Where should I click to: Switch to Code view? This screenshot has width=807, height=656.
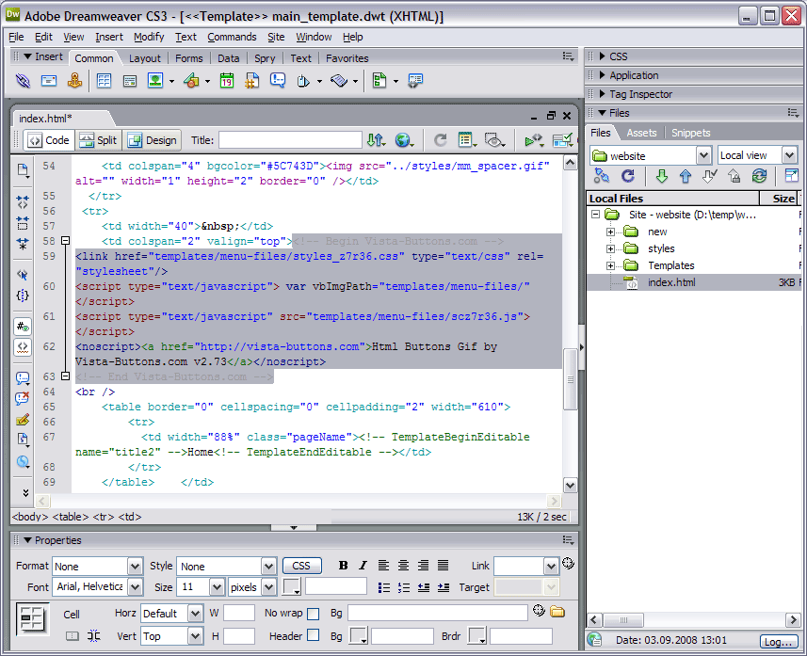point(49,140)
